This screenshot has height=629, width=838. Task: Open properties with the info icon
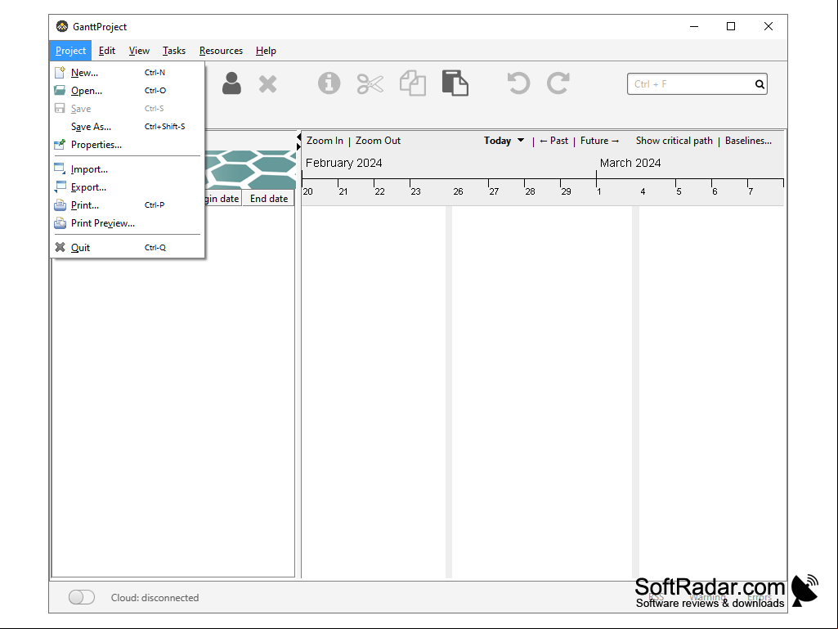(x=329, y=83)
